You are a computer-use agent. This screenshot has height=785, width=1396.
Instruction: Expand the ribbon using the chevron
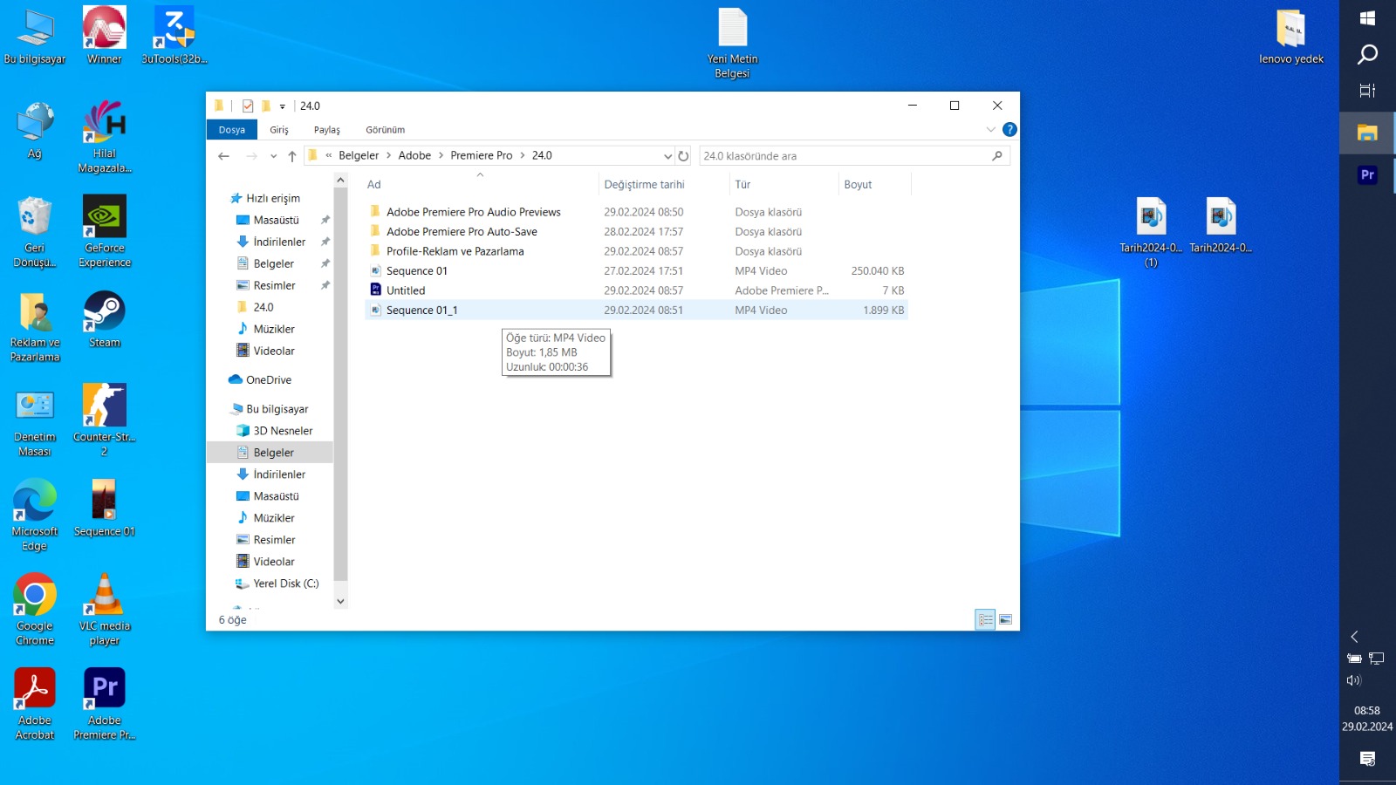click(x=990, y=130)
